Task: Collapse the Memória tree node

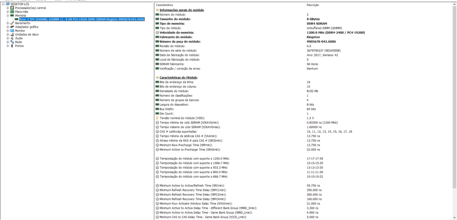Action: point(7,15)
